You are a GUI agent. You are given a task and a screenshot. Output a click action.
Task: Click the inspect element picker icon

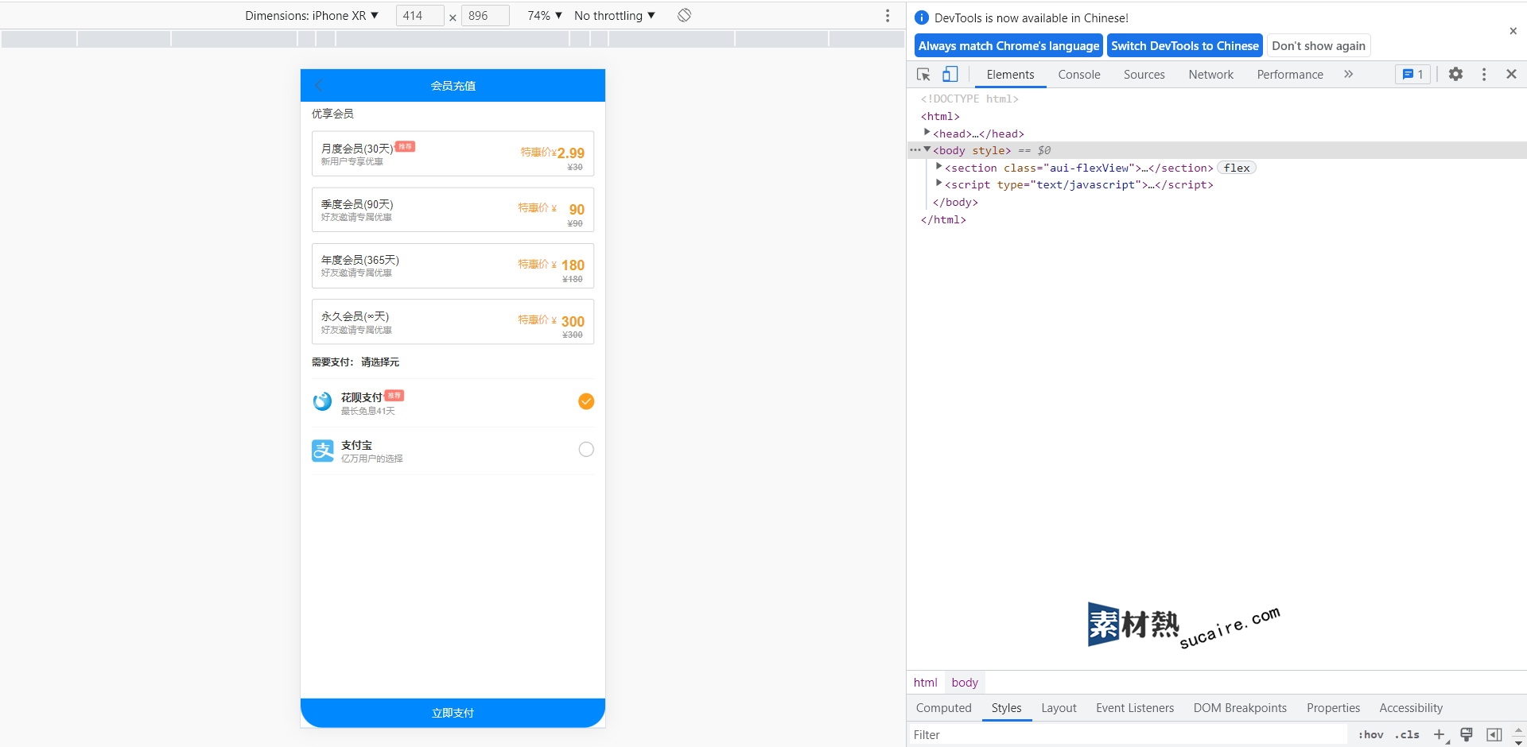pyautogui.click(x=923, y=74)
